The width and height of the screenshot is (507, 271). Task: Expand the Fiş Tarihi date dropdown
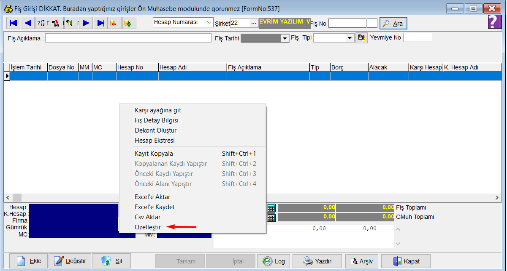point(285,38)
